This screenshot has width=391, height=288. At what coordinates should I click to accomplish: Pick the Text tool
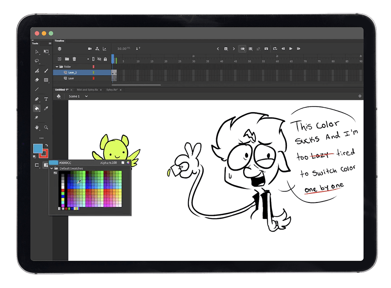point(46,99)
